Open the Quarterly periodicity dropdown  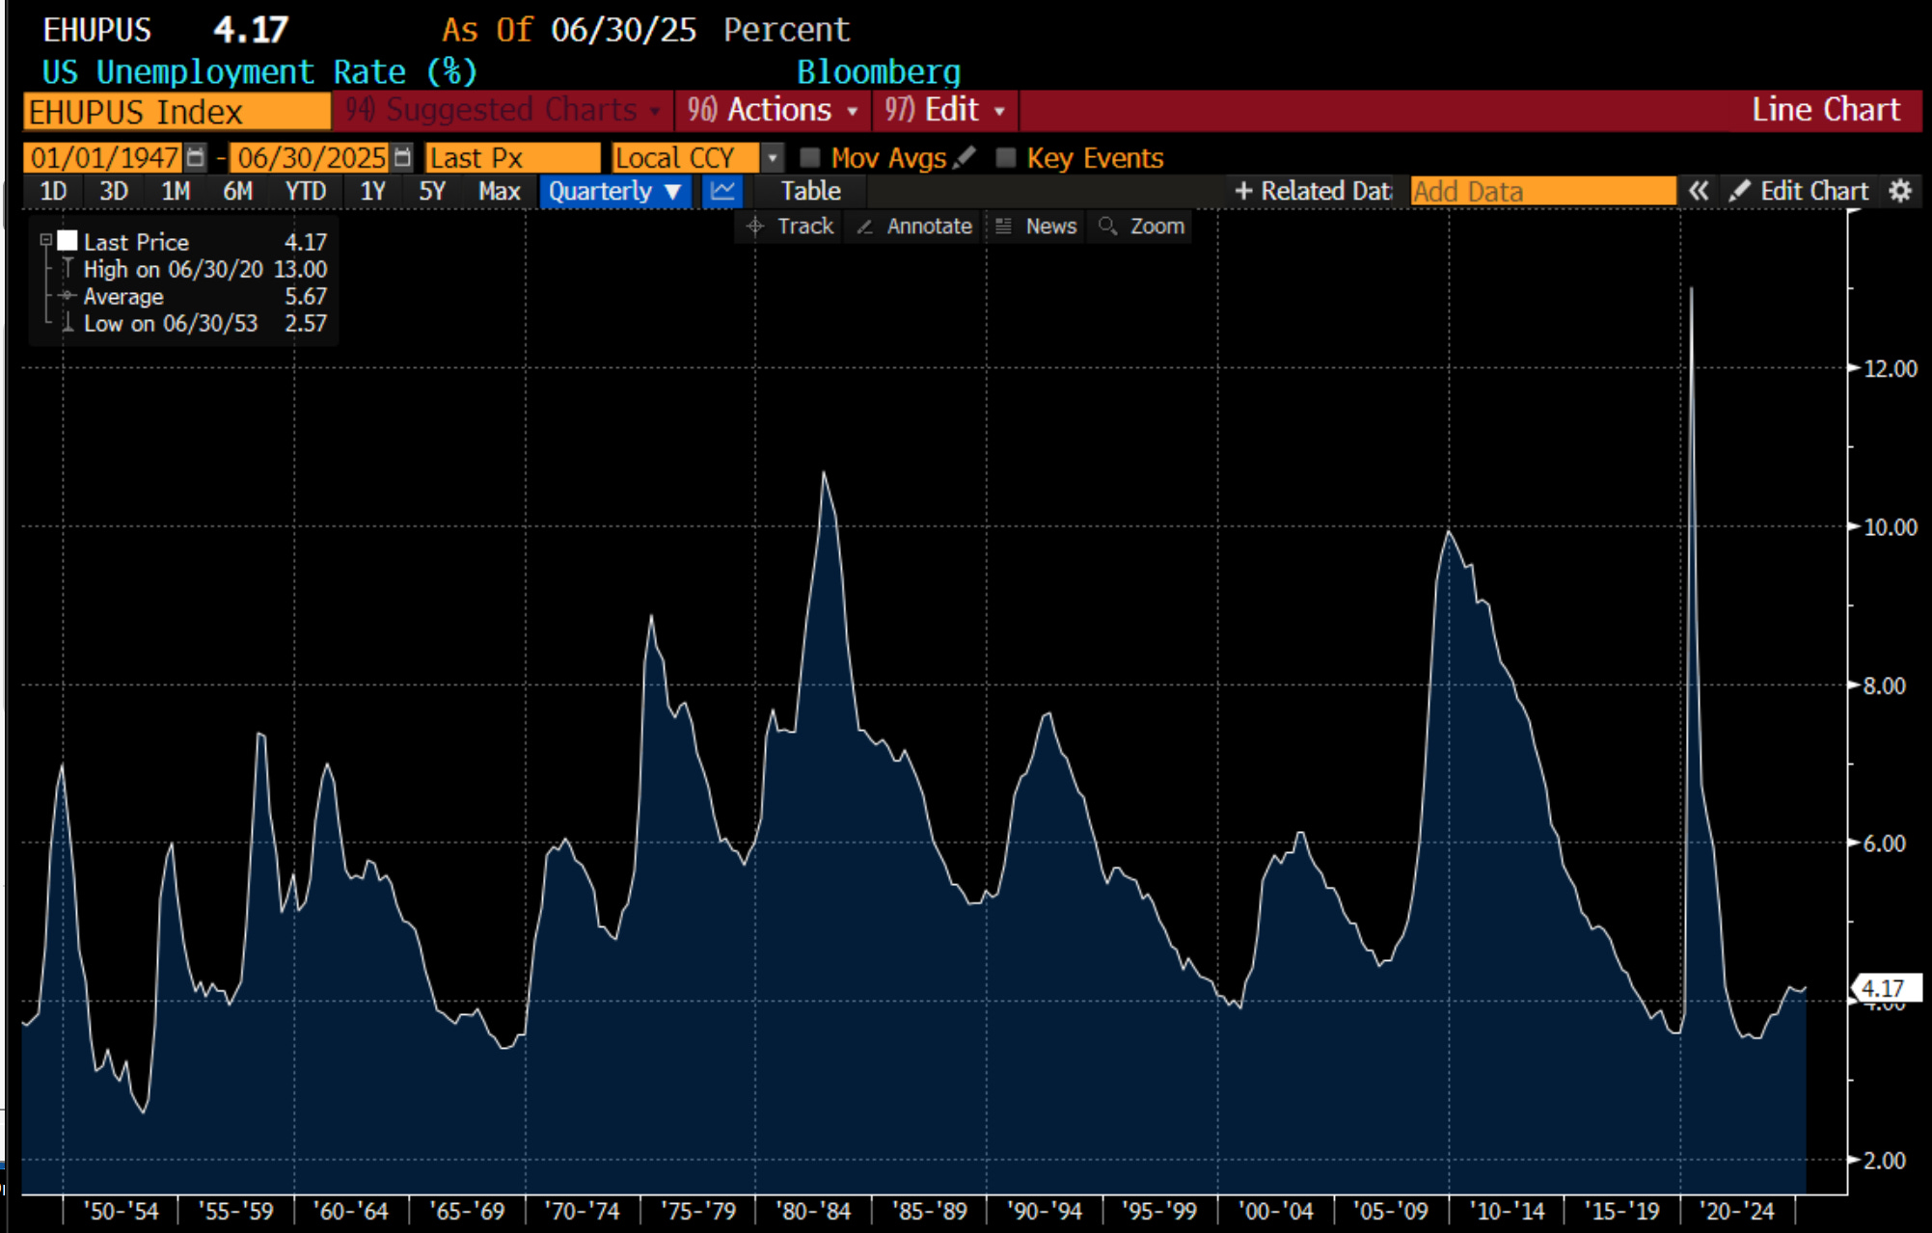pos(614,191)
